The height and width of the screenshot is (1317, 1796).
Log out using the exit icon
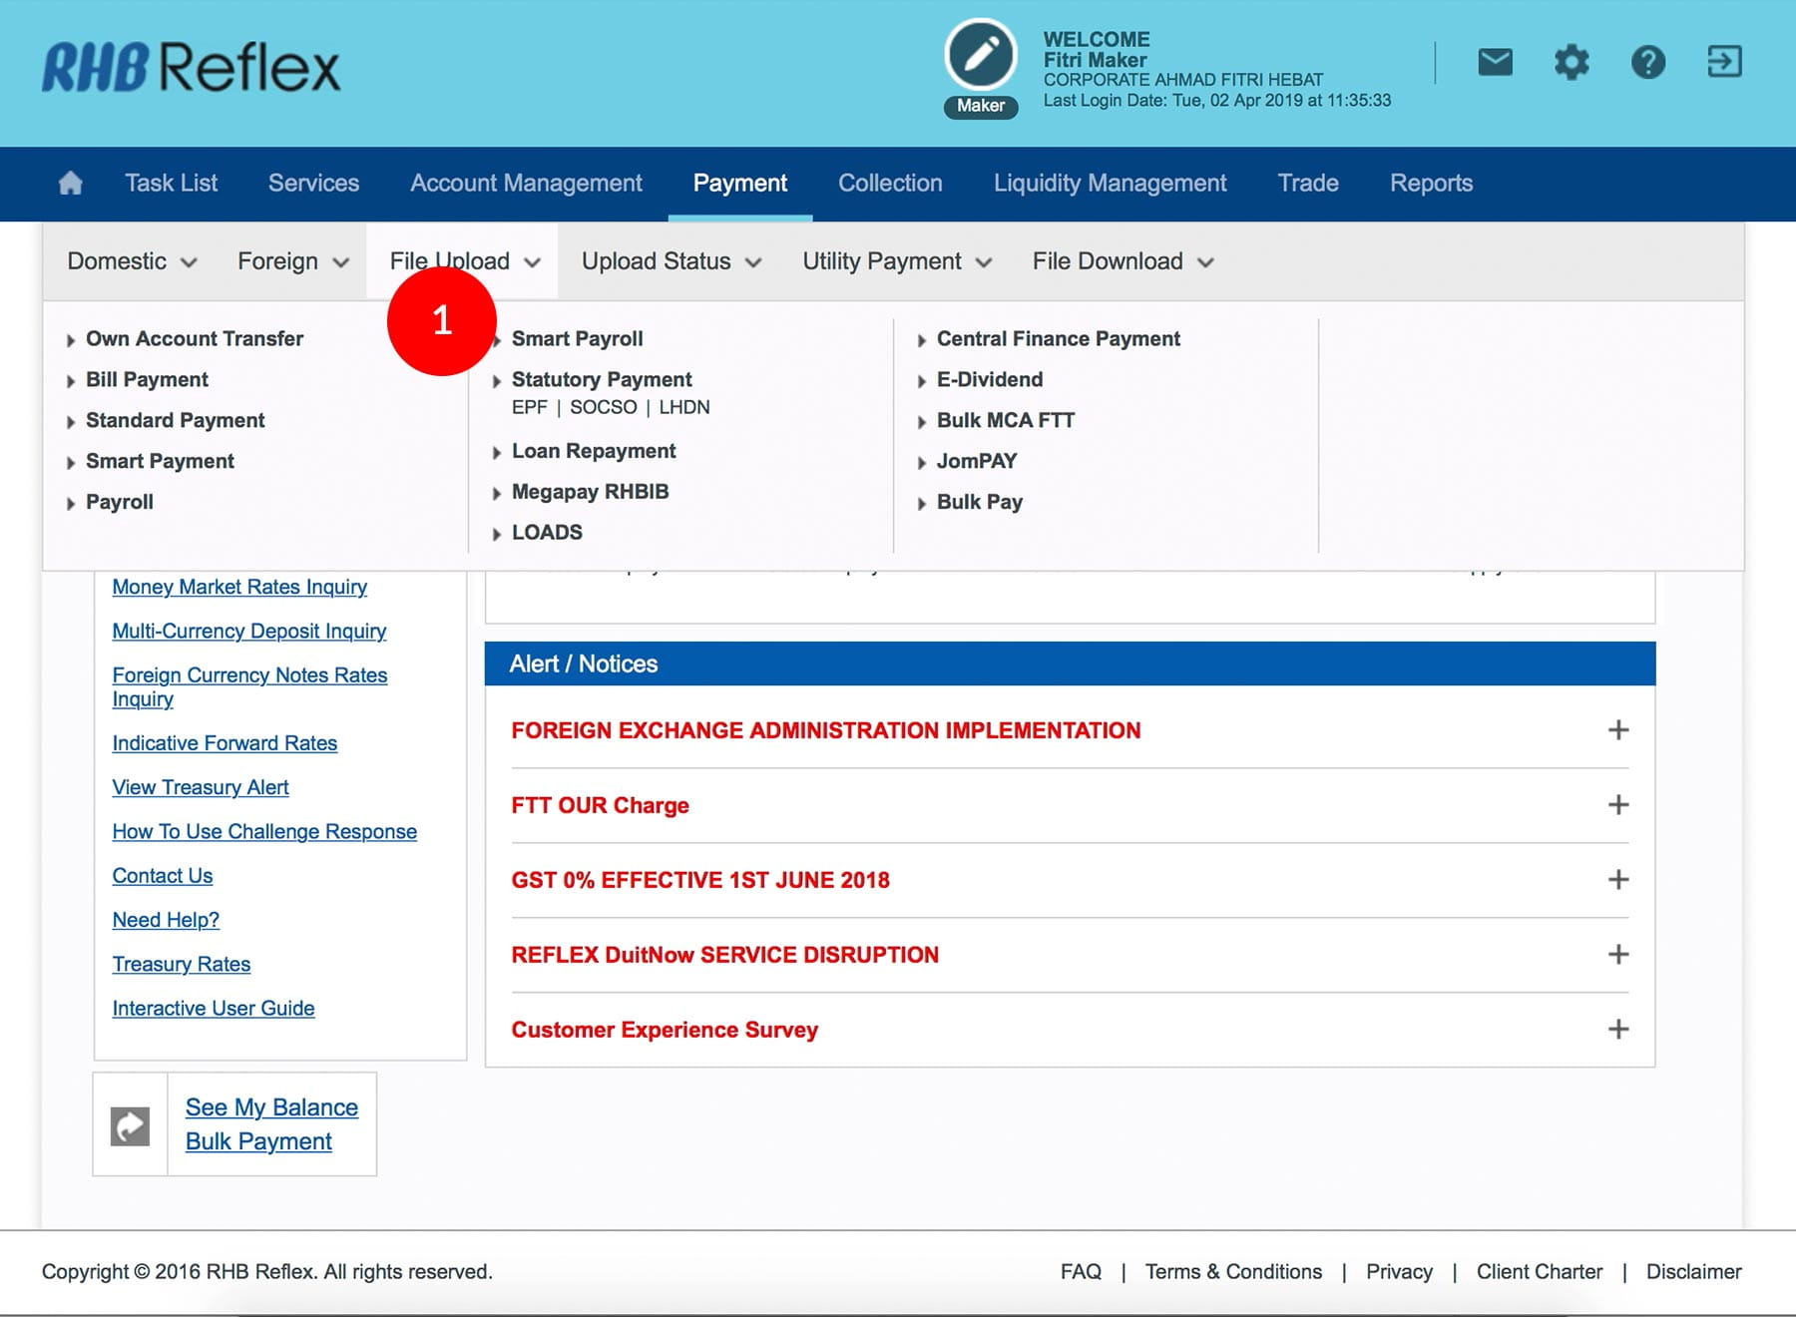coord(1723,62)
